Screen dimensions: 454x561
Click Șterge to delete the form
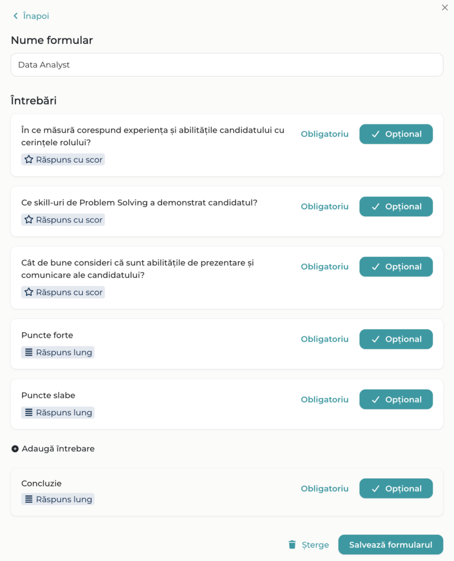[314, 545]
